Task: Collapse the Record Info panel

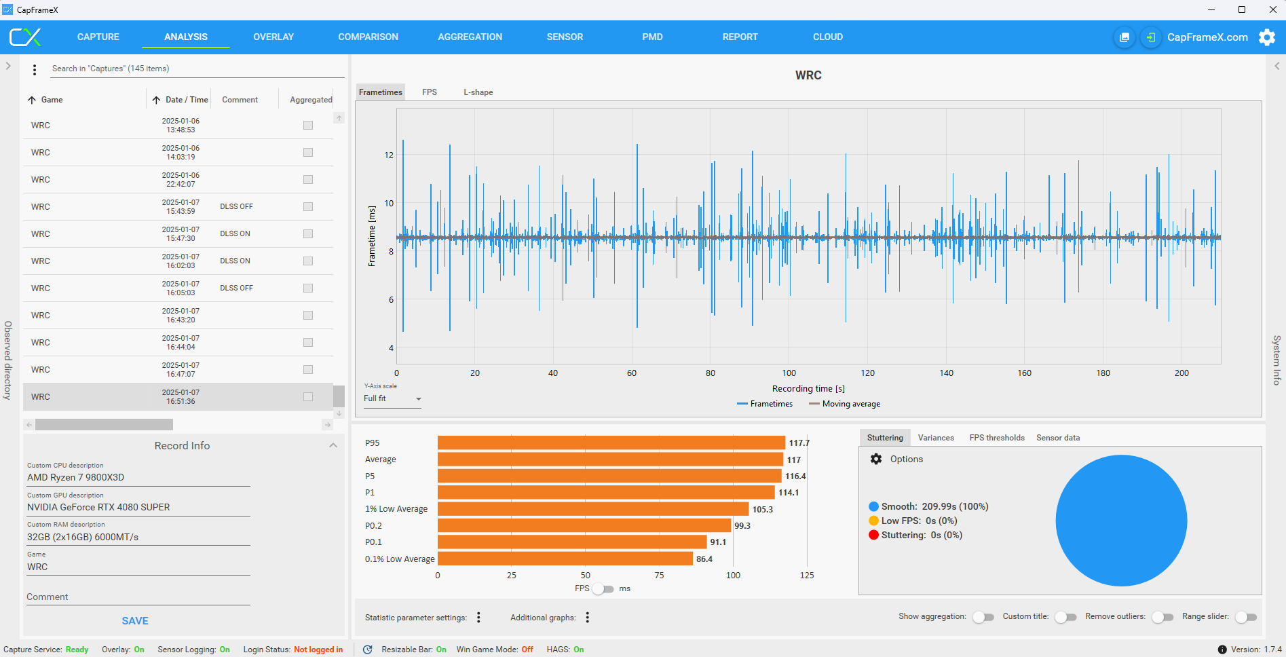Action: (333, 445)
